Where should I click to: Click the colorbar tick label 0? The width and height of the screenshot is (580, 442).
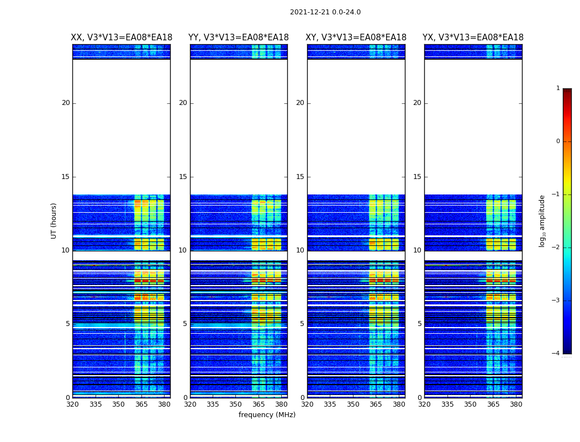tap(558, 141)
